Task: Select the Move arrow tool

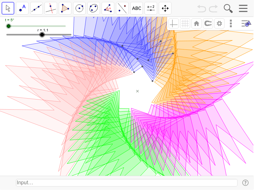Action: click(8, 8)
